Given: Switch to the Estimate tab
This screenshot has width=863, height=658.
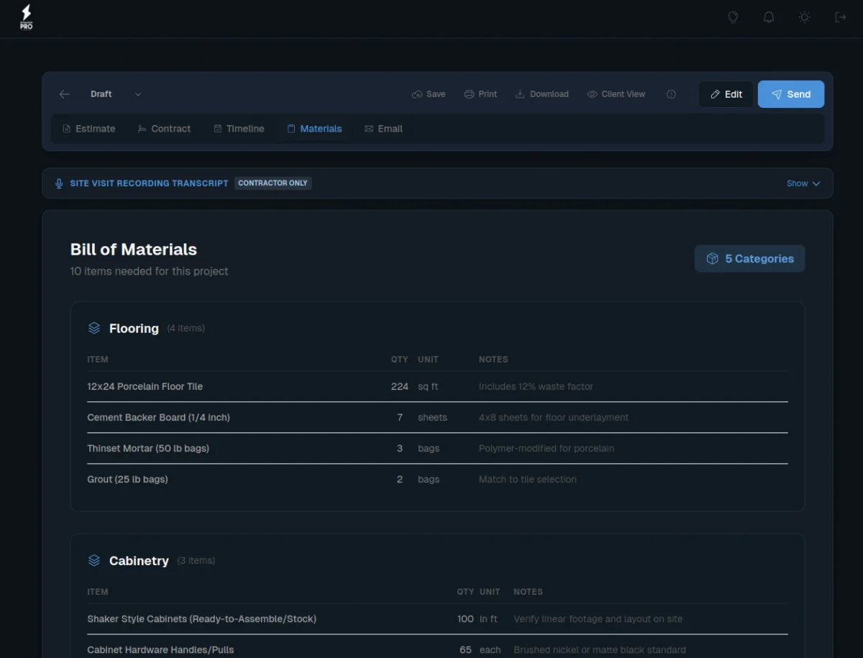Looking at the screenshot, I should pyautogui.click(x=88, y=129).
